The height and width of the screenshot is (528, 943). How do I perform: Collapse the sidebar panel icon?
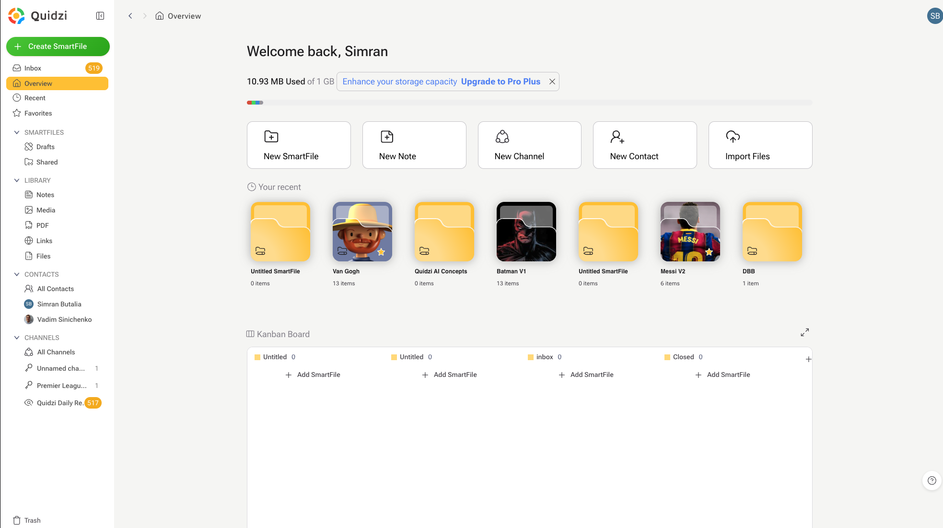100,16
